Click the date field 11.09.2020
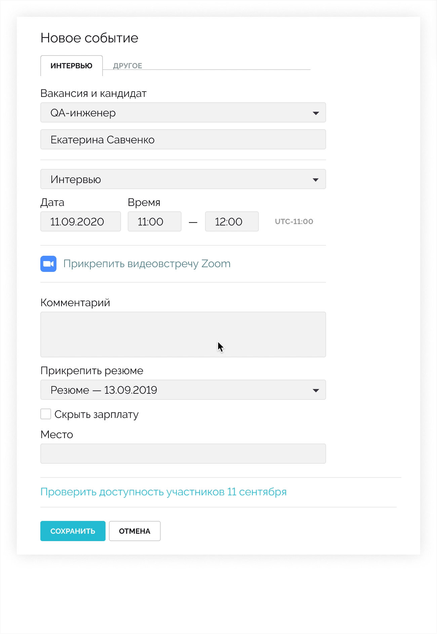Image resolution: width=437 pixels, height=634 pixels. click(80, 222)
